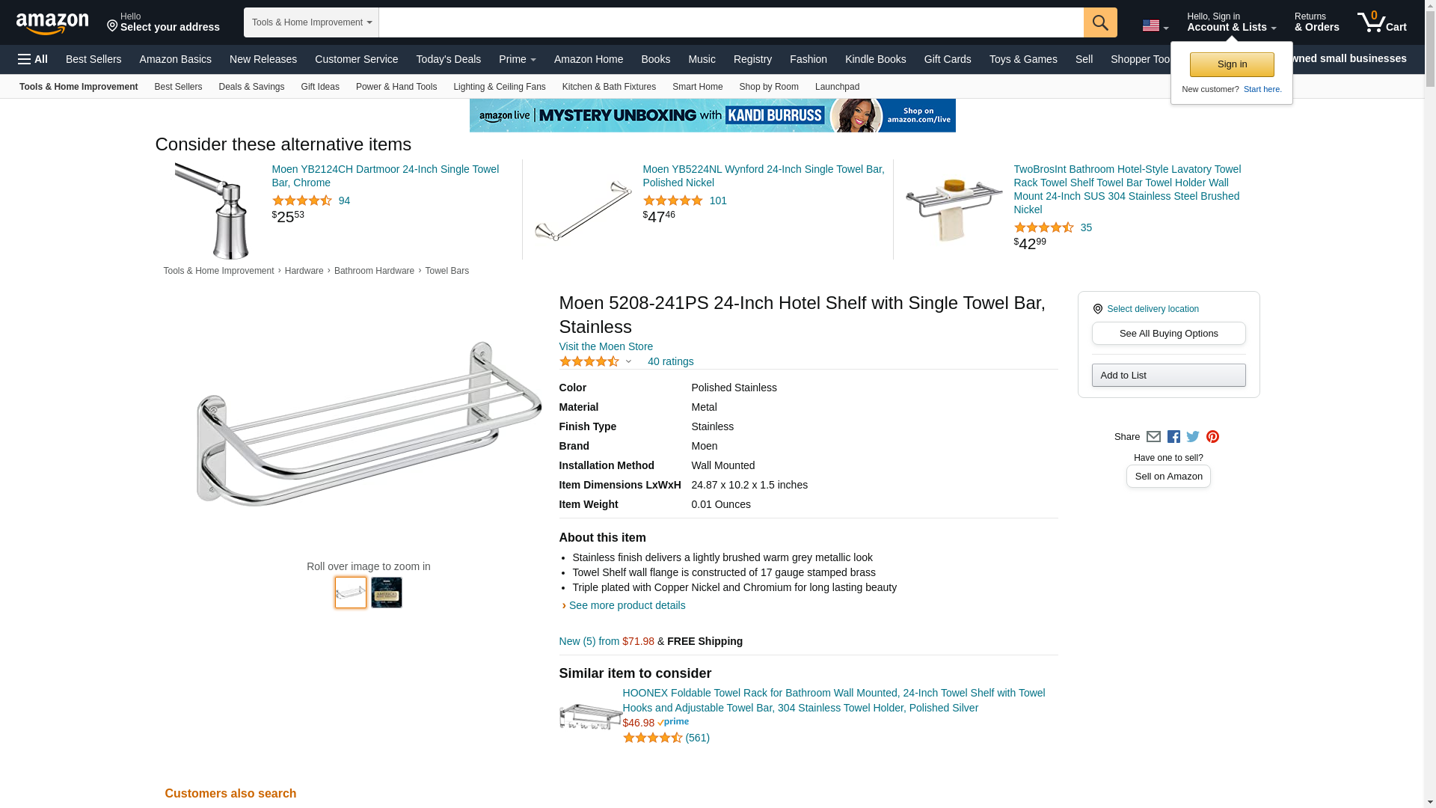Click See All Buying Options

tap(1168, 334)
